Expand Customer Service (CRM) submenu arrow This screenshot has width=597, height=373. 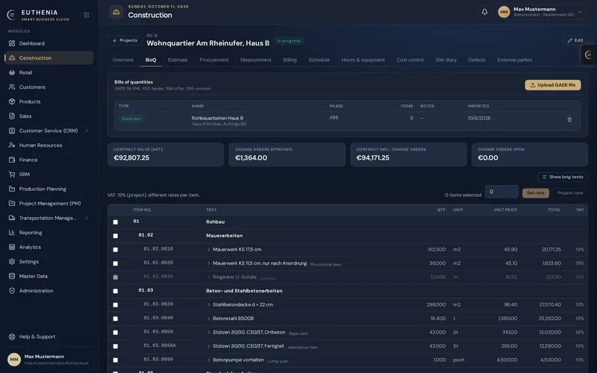tap(87, 131)
